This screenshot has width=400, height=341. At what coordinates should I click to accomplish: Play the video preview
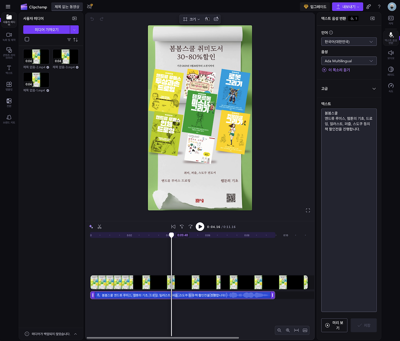(200, 227)
